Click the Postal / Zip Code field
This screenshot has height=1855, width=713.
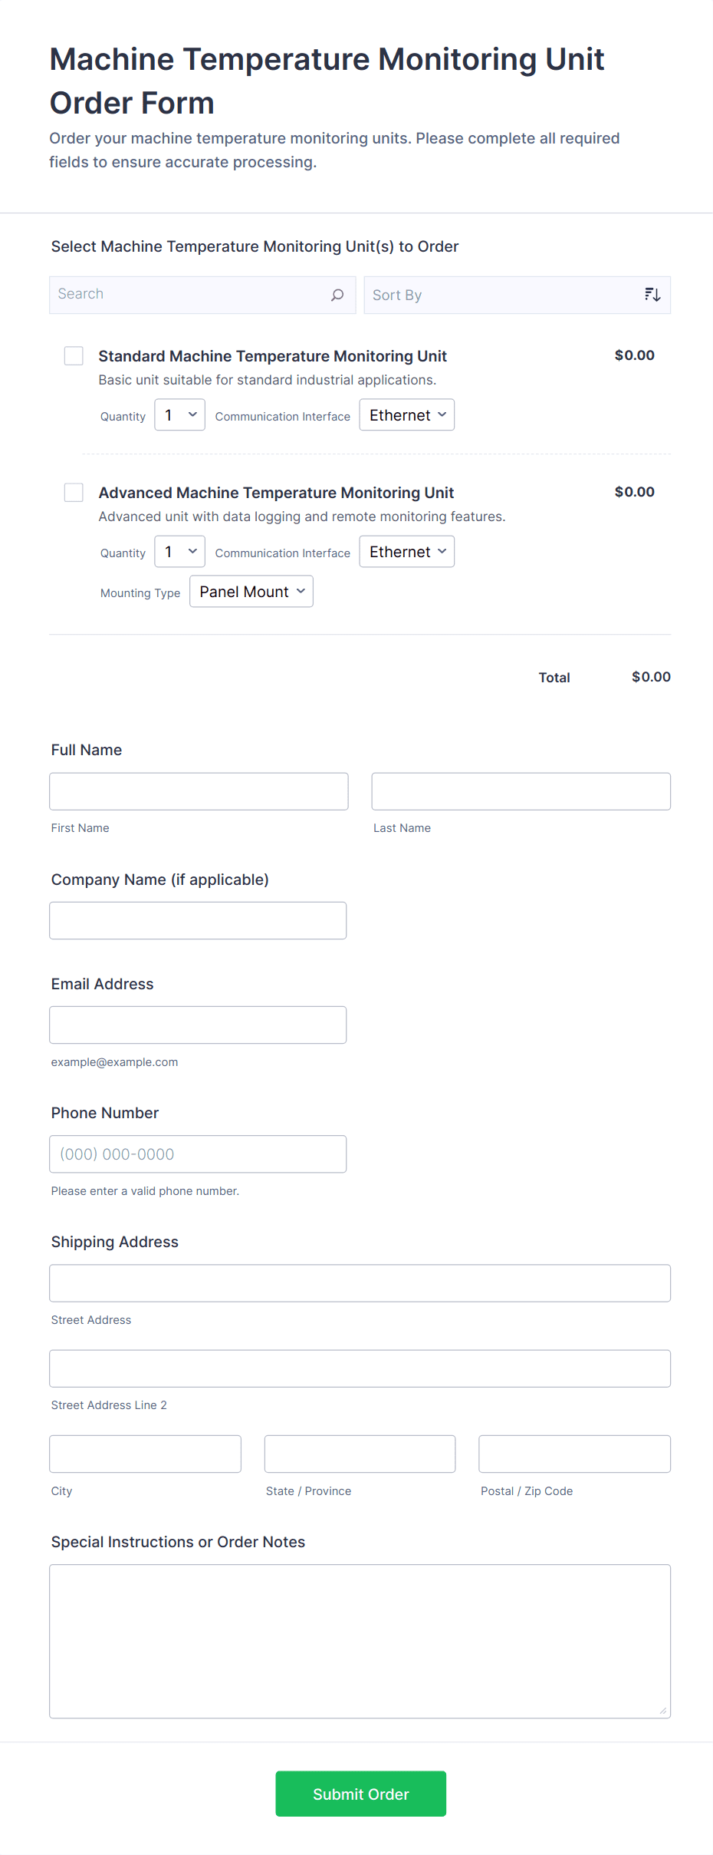click(574, 1454)
